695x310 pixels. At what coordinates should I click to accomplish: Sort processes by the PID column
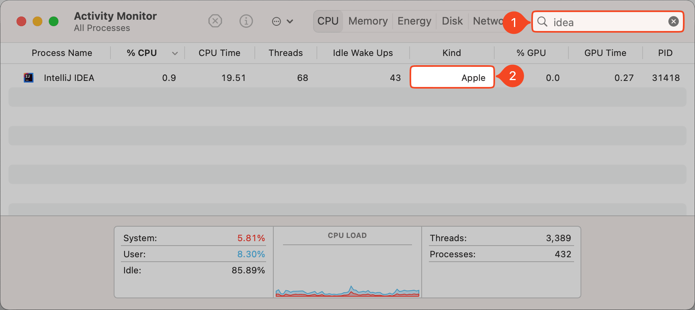tap(665, 53)
